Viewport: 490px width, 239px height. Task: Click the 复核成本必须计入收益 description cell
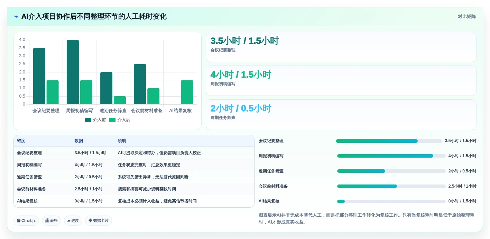point(157,201)
